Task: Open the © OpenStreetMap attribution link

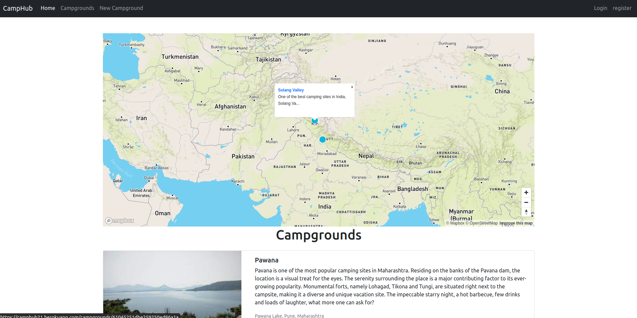Action: point(481,223)
